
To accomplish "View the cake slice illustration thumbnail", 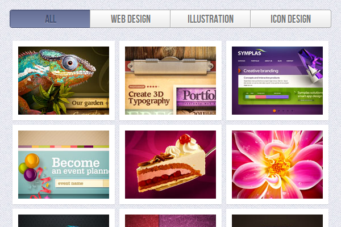I will click(170, 165).
